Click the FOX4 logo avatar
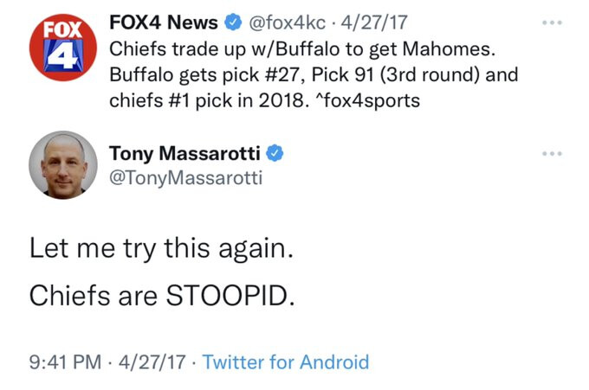The height and width of the screenshot is (390, 589). pos(62,46)
